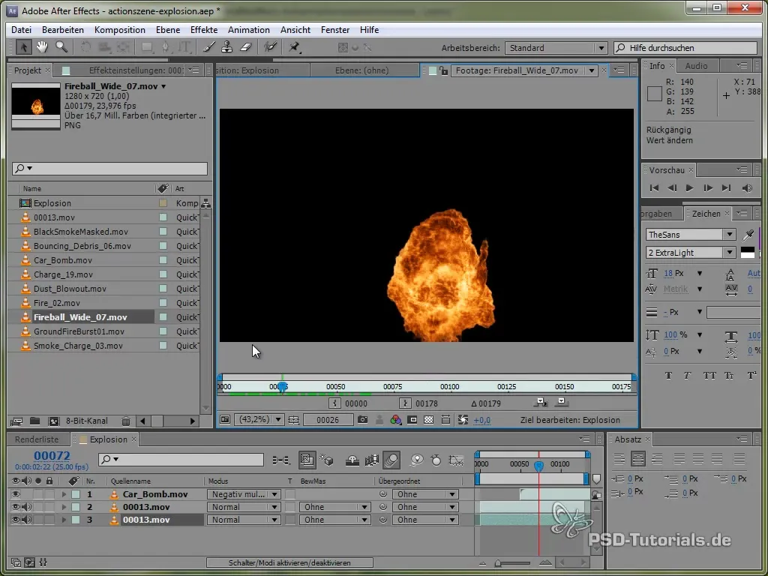768x576 pixels.
Task: Open the Negativ mul... mode dropdown for Car_Bomb.mov
Action: coord(244,494)
